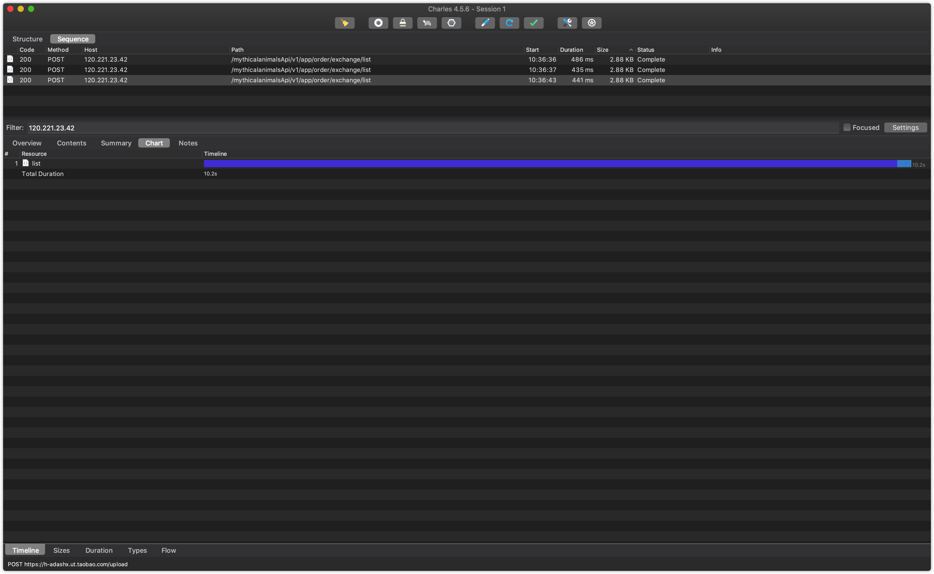Switch to the Summary tab
The height and width of the screenshot is (574, 934).
tap(116, 143)
